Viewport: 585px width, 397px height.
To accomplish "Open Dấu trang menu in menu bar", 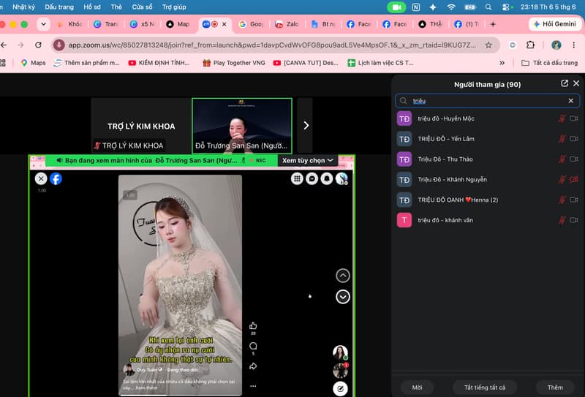I will (59, 7).
